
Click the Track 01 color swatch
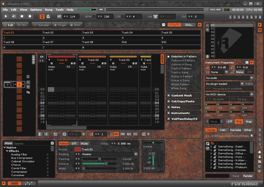click(x=78, y=149)
